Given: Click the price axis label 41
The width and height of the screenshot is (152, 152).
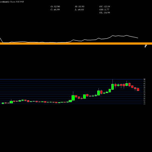Looking at the screenshot, I should pos(144,93).
